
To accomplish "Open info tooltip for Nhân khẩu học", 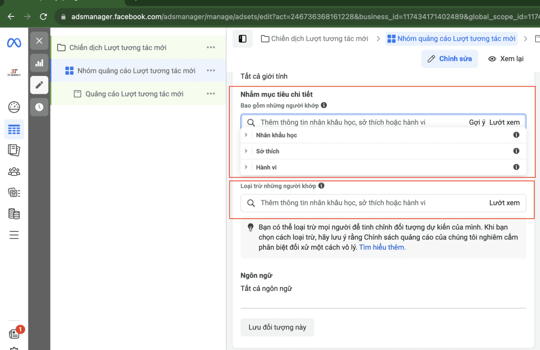I will pyautogui.click(x=516, y=135).
